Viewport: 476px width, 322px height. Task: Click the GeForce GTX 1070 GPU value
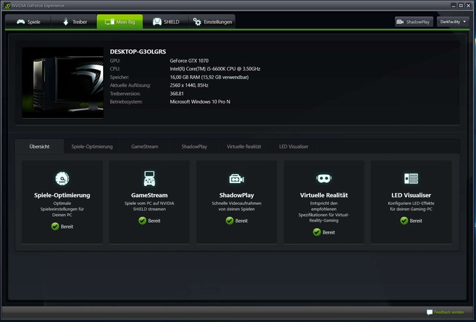189,61
